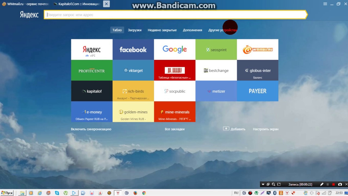348x196 pixels.
Task: Click the RU language indicator
Action: click(236, 193)
